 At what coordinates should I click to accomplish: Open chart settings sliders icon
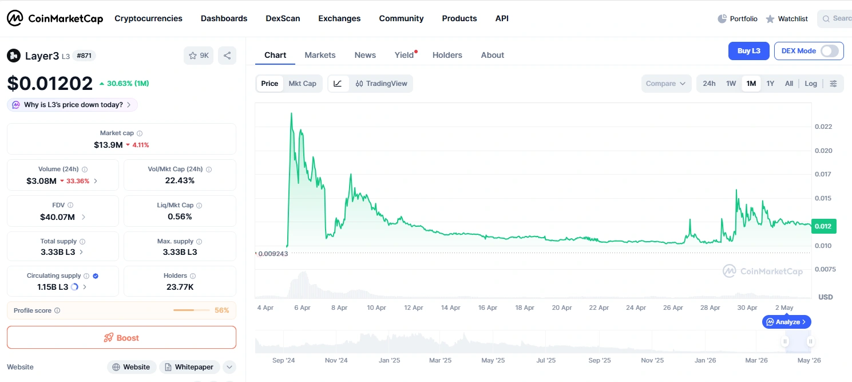833,84
